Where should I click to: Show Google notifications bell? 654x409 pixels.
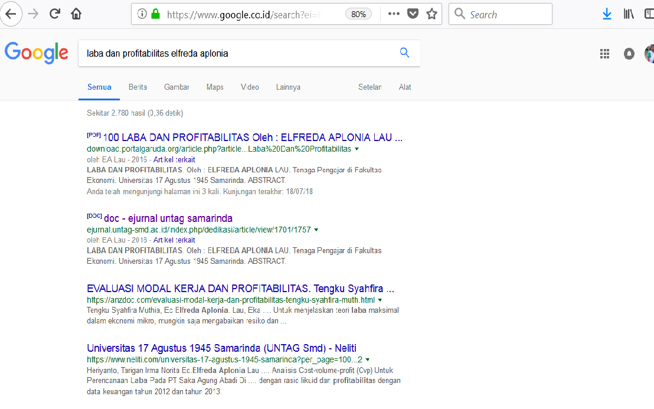629,54
